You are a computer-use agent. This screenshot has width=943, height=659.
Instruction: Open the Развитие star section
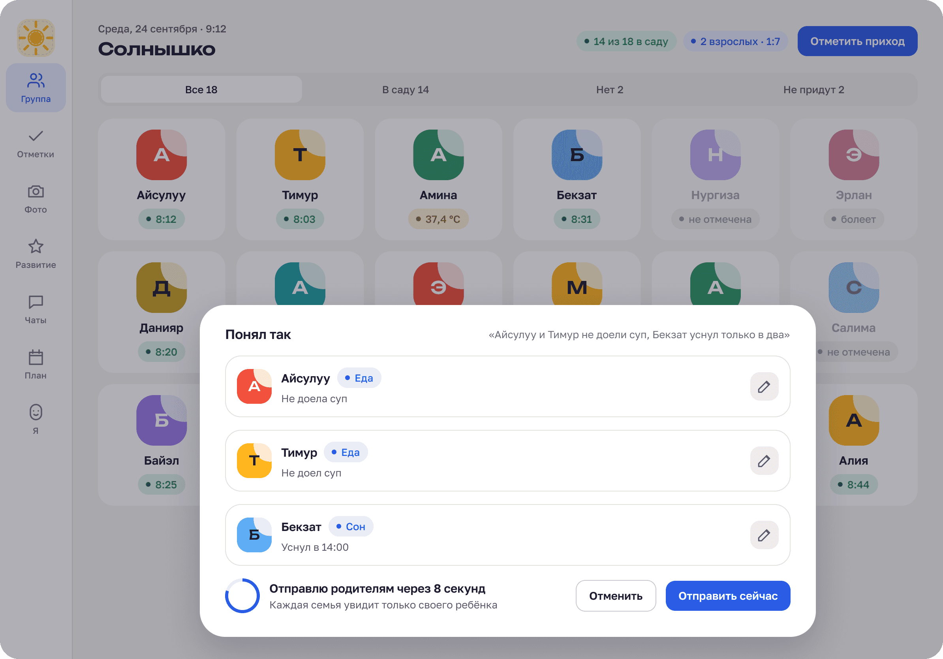tap(36, 254)
